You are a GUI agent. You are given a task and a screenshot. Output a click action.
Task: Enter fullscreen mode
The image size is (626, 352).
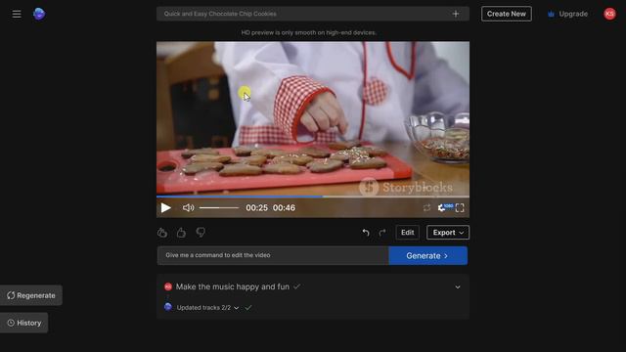(x=460, y=207)
